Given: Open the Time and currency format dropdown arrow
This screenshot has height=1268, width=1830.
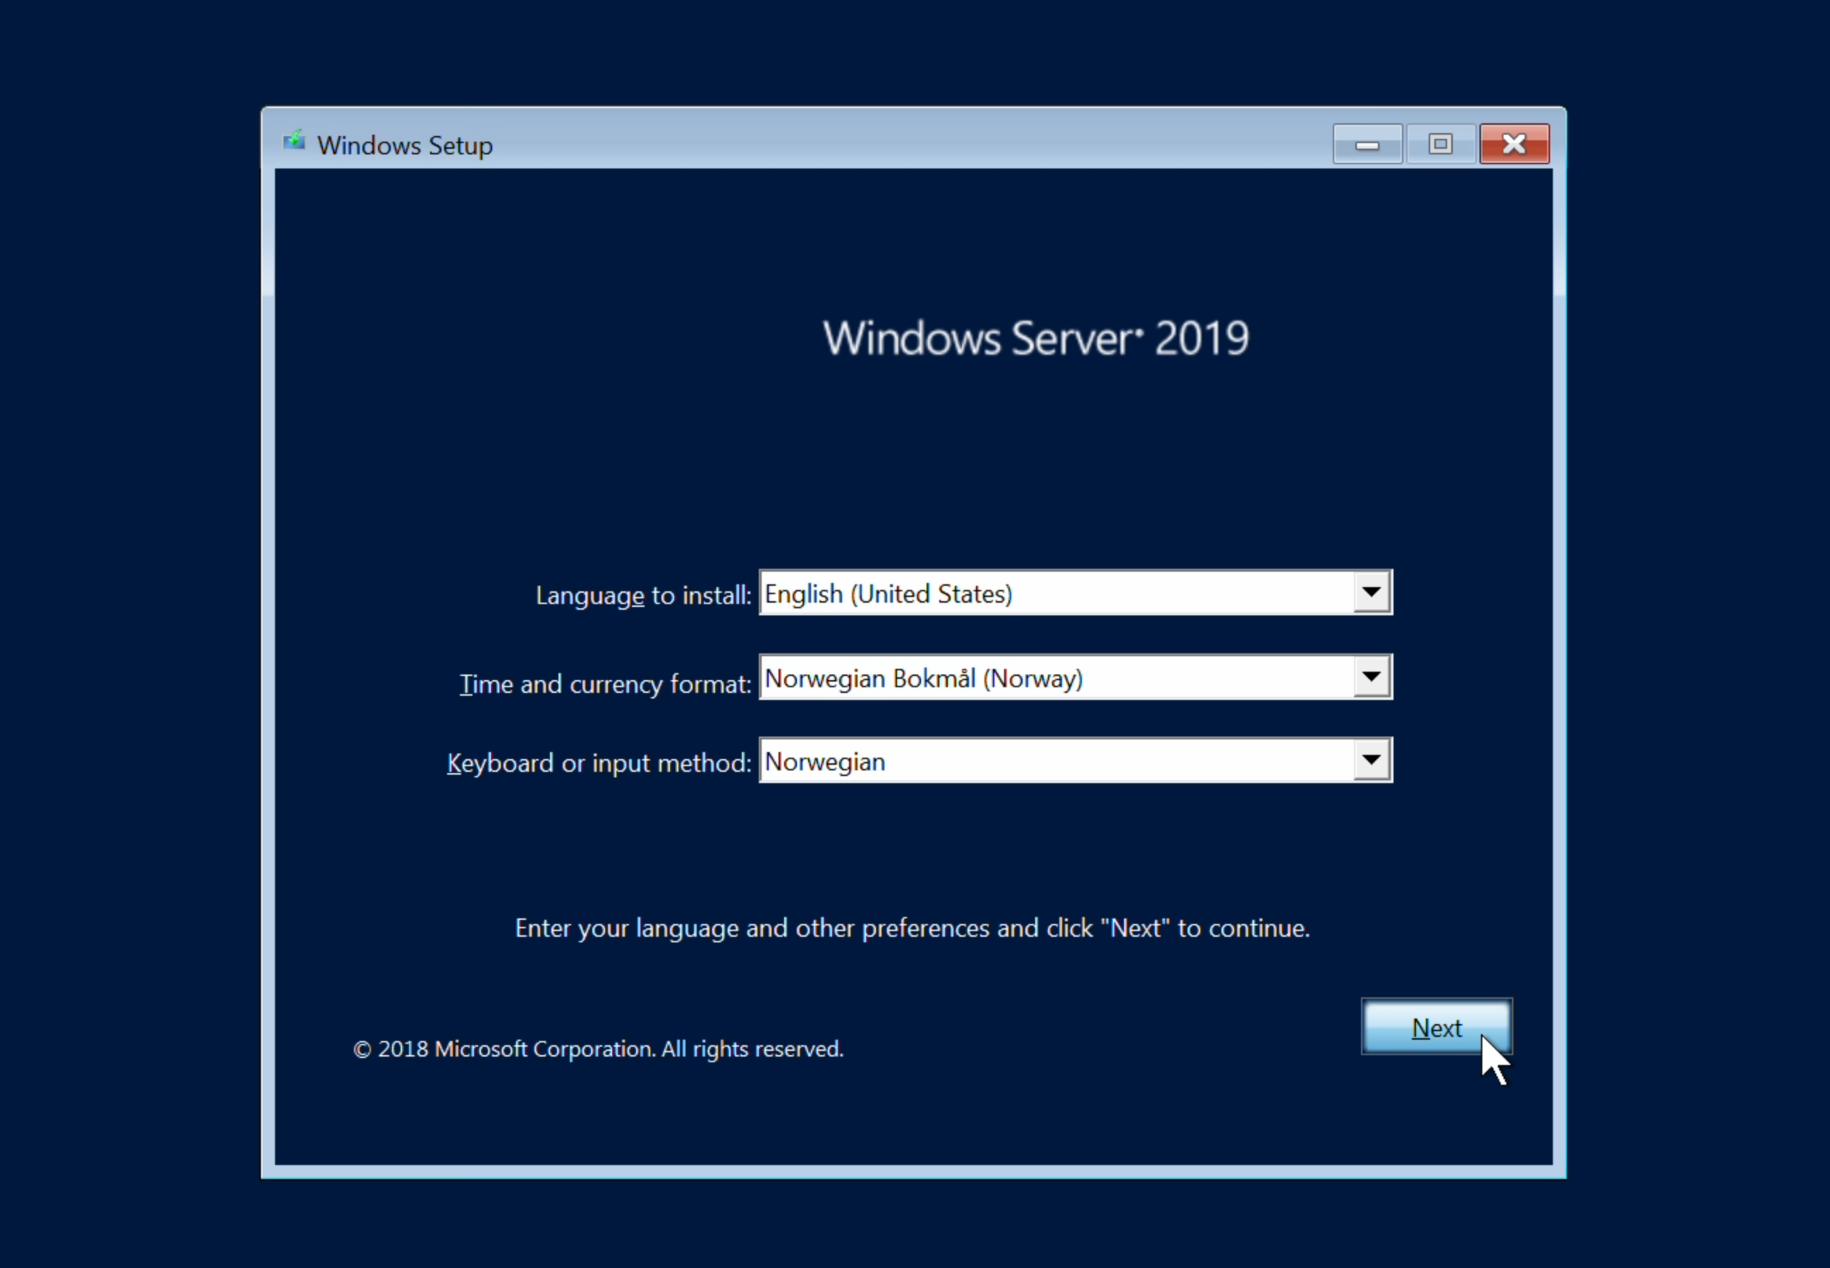Looking at the screenshot, I should click(1372, 677).
